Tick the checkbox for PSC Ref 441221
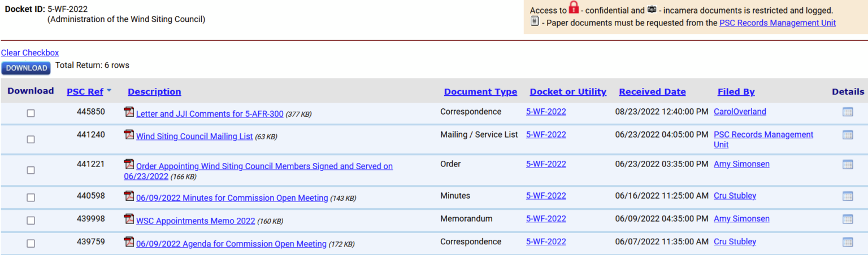868x255 pixels. pyautogui.click(x=31, y=170)
